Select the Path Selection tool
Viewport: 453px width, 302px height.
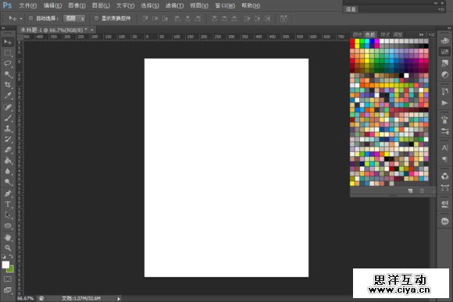8,215
